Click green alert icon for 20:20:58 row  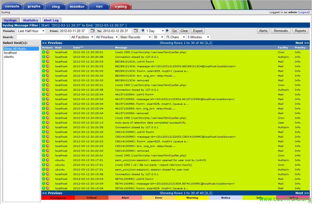(44, 127)
